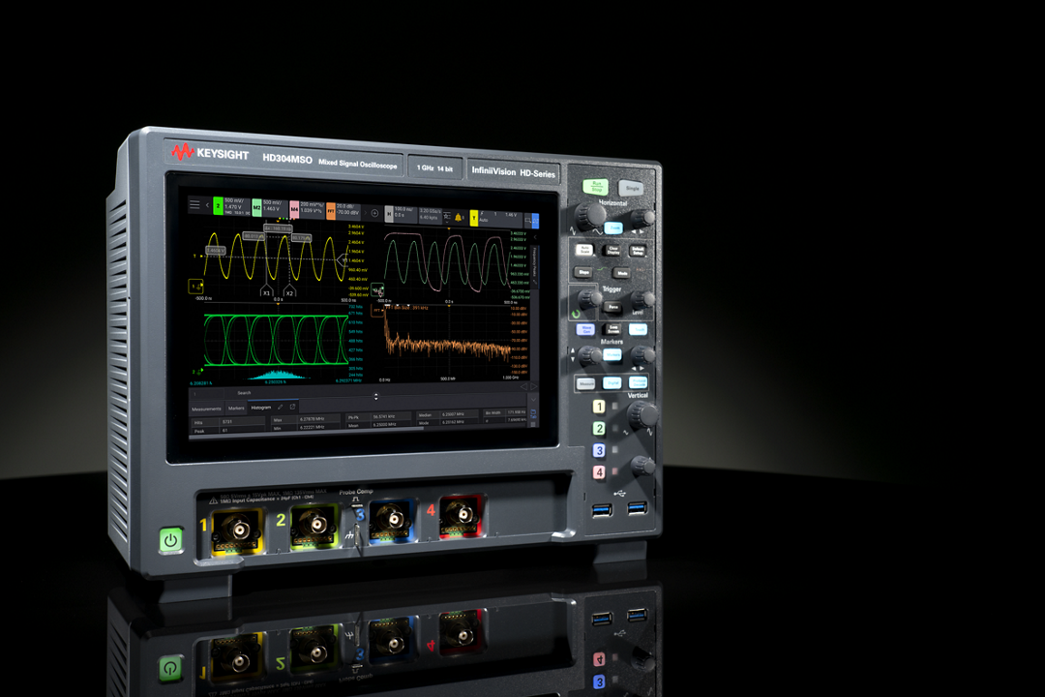Image resolution: width=1045 pixels, height=697 pixels.
Task: Tap the pink M4 math badge
Action: [x=294, y=207]
